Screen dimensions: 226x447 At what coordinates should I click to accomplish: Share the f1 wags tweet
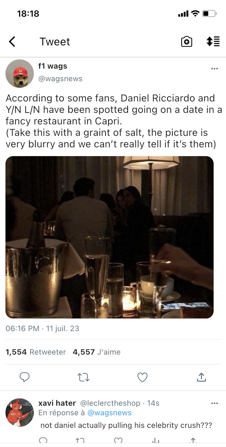click(x=201, y=377)
